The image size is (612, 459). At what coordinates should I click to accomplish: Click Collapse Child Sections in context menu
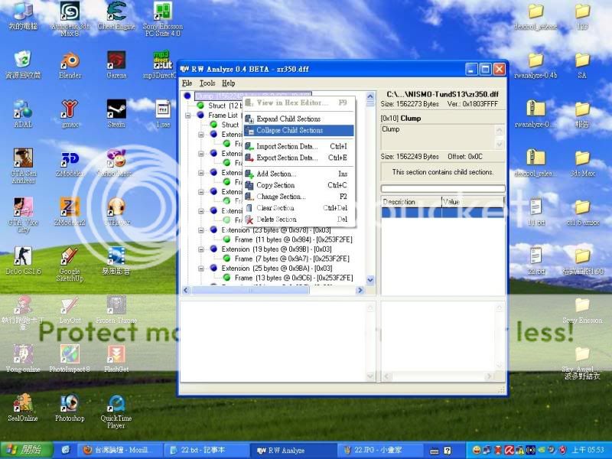289,130
